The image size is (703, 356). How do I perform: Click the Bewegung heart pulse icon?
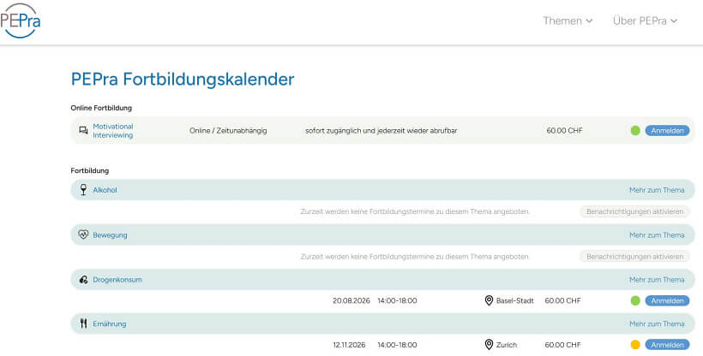point(83,234)
